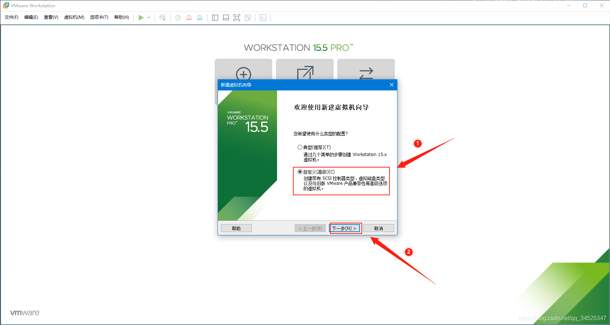This screenshot has width=610, height=325.
Task: Open the snapshot manager wrench icon
Action: point(200,18)
